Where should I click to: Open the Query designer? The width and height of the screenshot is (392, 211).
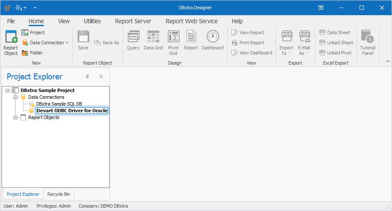133,40
